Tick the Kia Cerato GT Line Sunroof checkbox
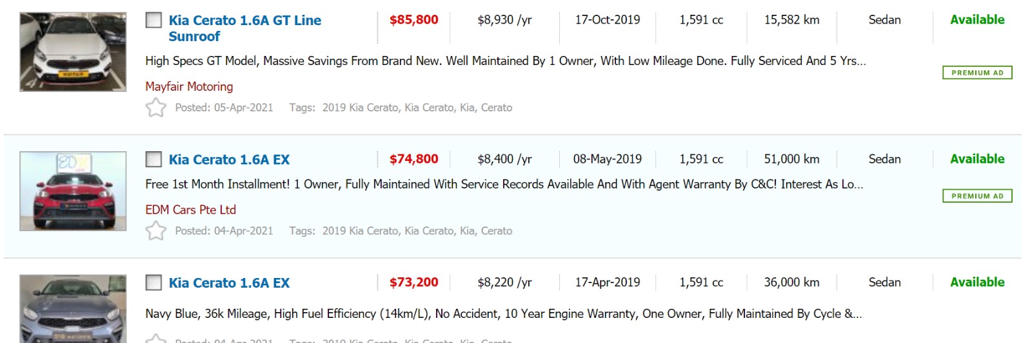The image size is (1032, 343). coord(154,20)
